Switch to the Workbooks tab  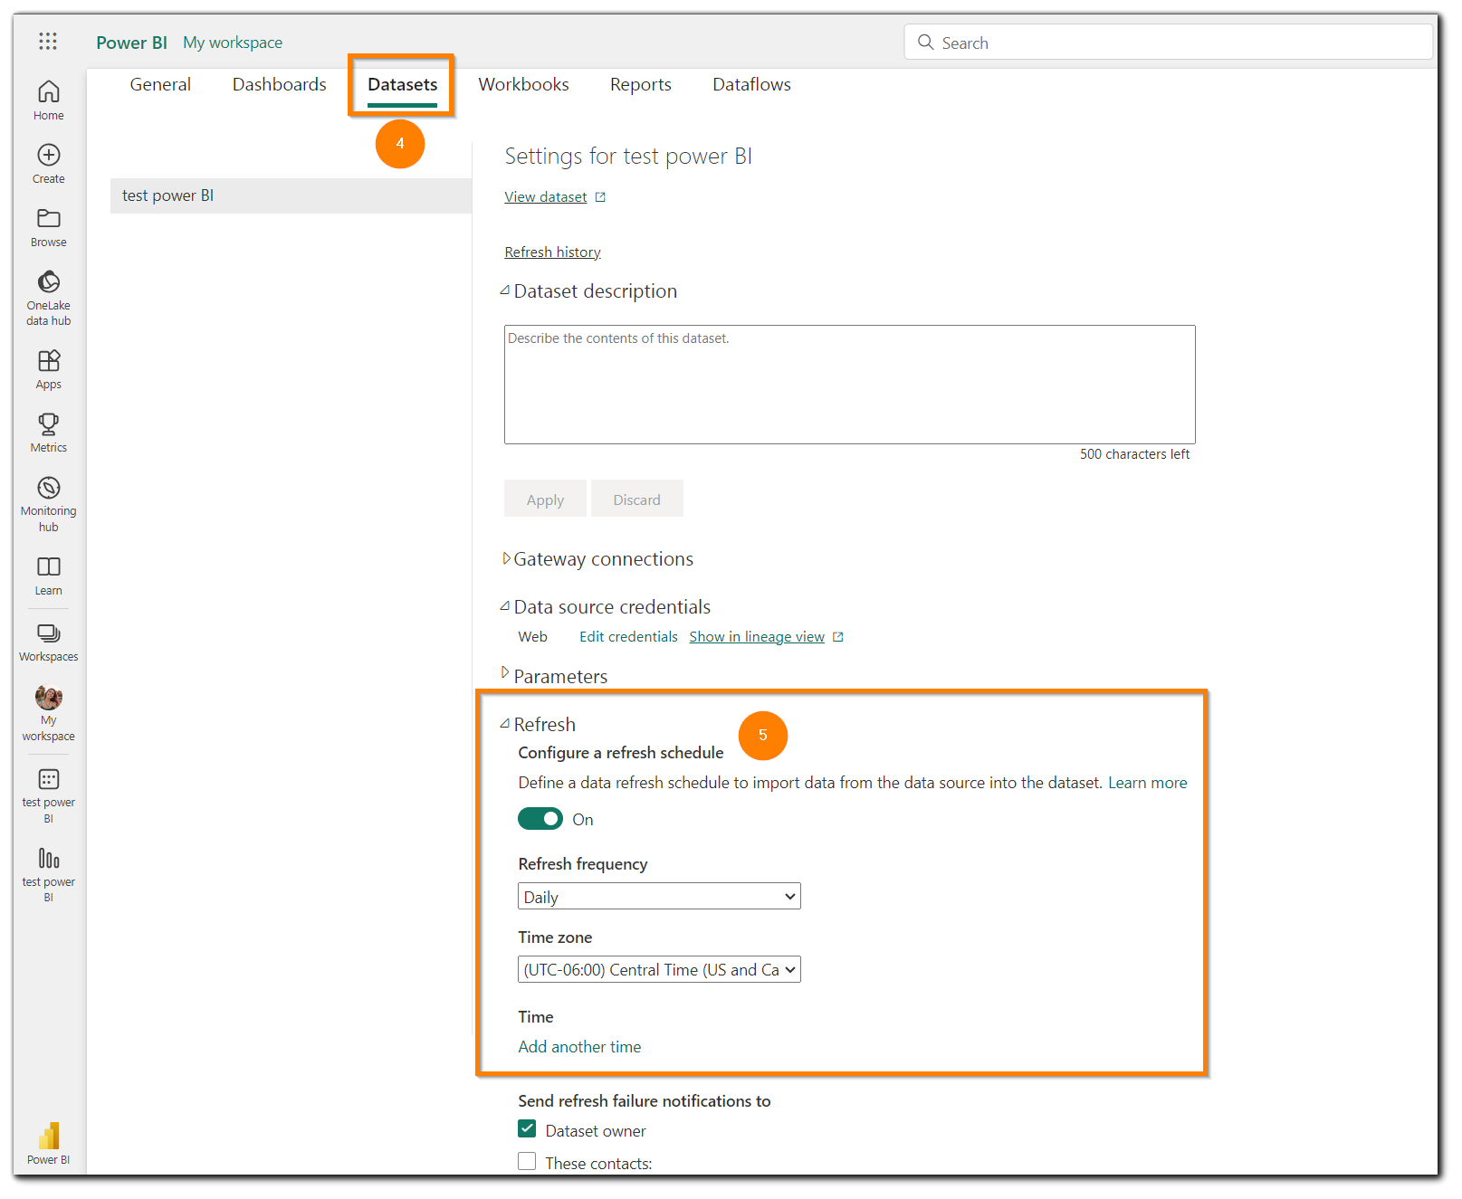pyautogui.click(x=523, y=85)
